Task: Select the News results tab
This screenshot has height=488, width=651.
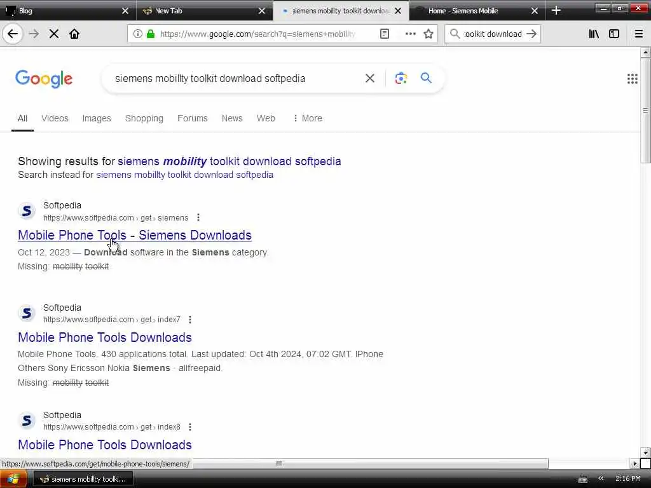Action: [232, 118]
